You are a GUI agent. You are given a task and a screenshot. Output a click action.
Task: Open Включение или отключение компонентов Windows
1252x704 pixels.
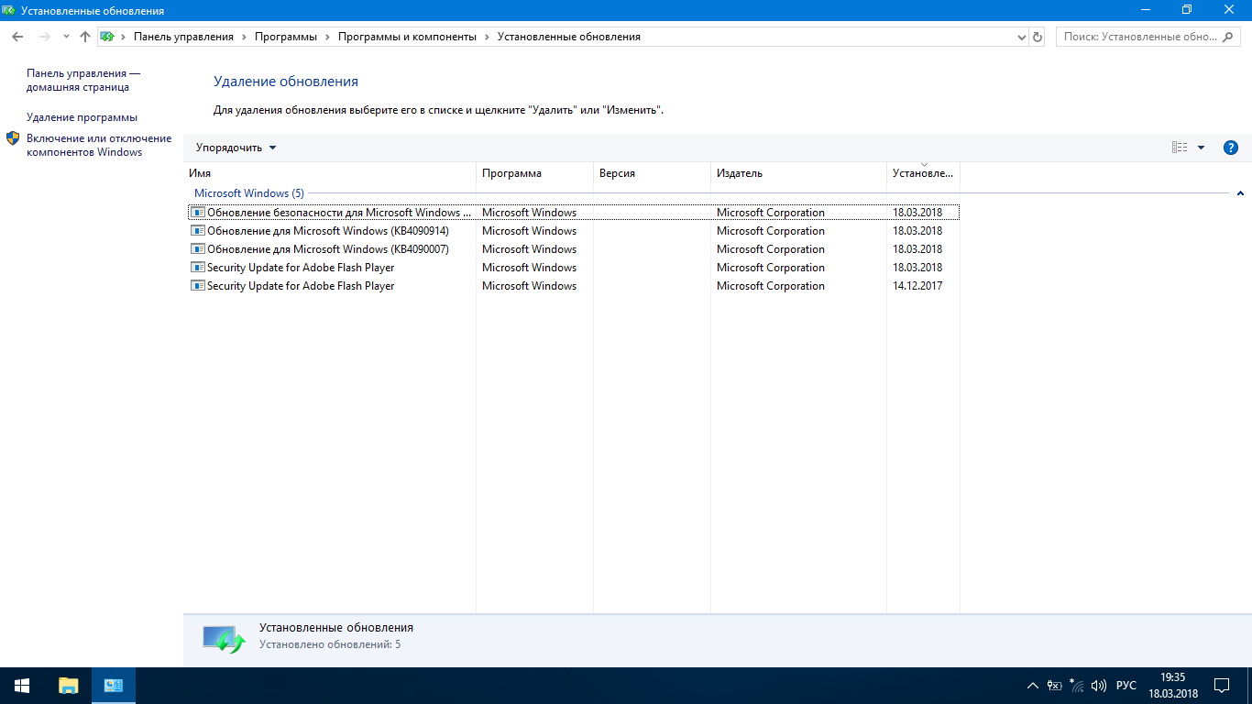[x=99, y=145]
